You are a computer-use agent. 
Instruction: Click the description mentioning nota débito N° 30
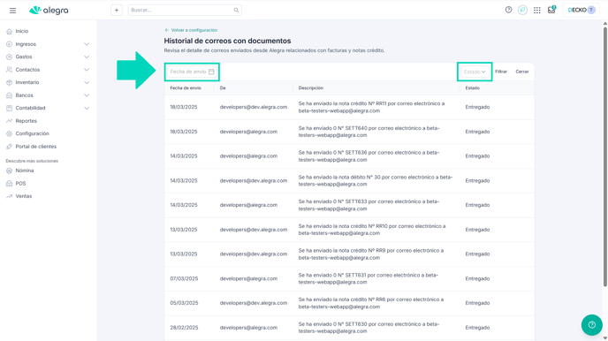376,180
